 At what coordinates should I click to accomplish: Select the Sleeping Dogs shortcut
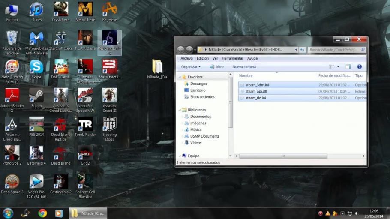(x=109, y=129)
